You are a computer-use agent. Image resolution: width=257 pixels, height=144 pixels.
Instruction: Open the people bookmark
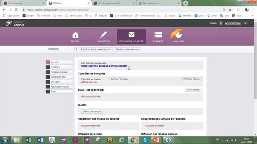coord(29,16)
